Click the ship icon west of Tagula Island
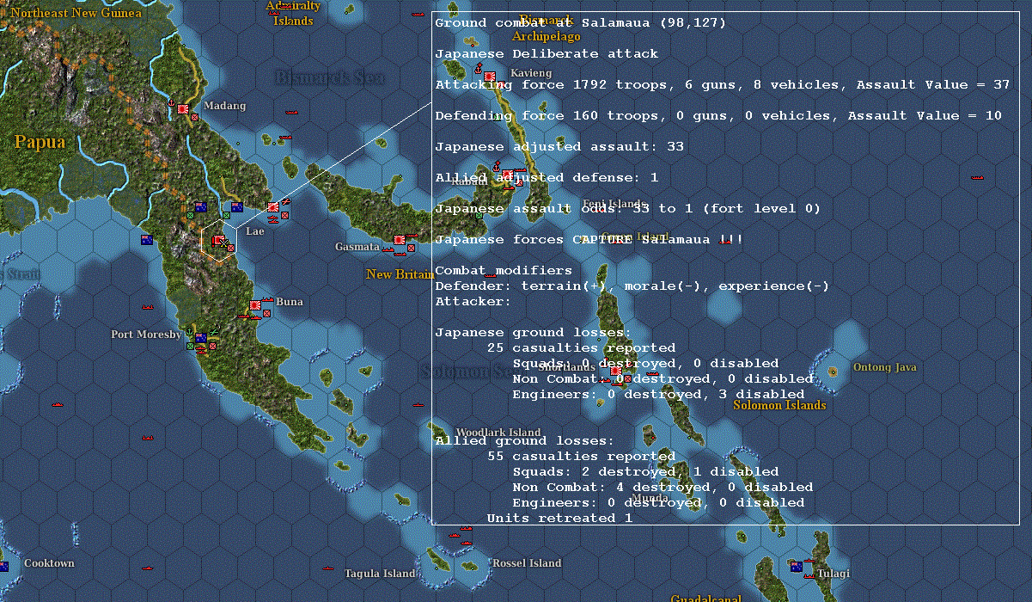Image resolution: width=1032 pixels, height=602 pixels. point(327,568)
